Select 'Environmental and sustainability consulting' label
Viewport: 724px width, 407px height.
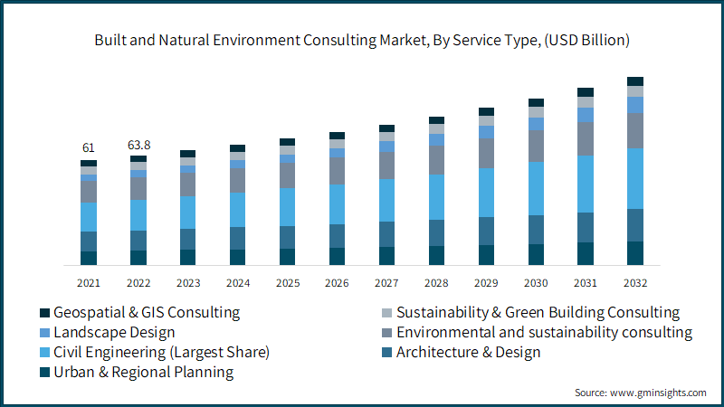pyautogui.click(x=545, y=332)
